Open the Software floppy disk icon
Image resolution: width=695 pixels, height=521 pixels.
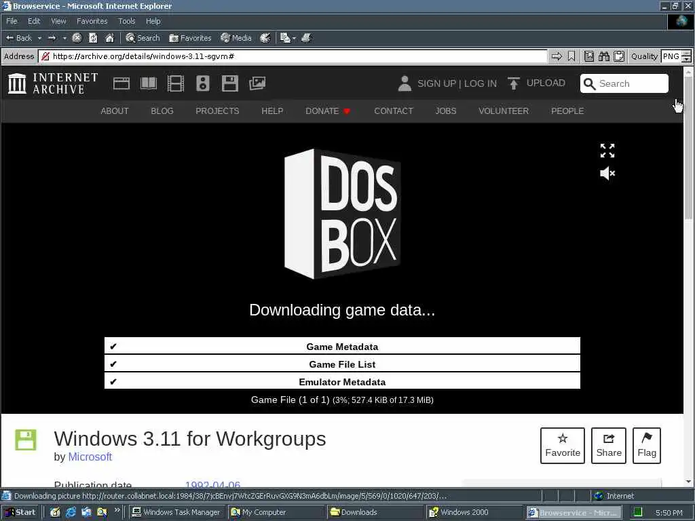click(x=230, y=83)
